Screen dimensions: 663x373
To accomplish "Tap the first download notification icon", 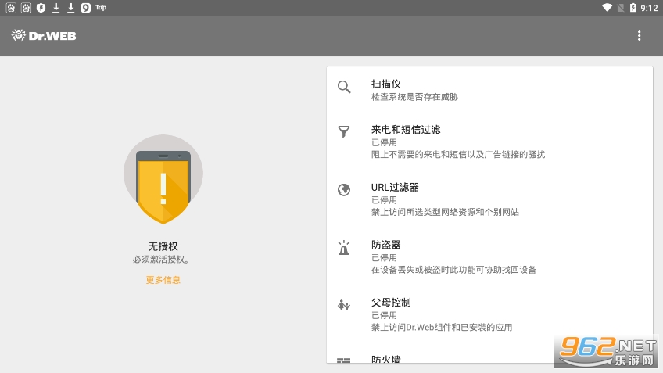I will 56,8.
